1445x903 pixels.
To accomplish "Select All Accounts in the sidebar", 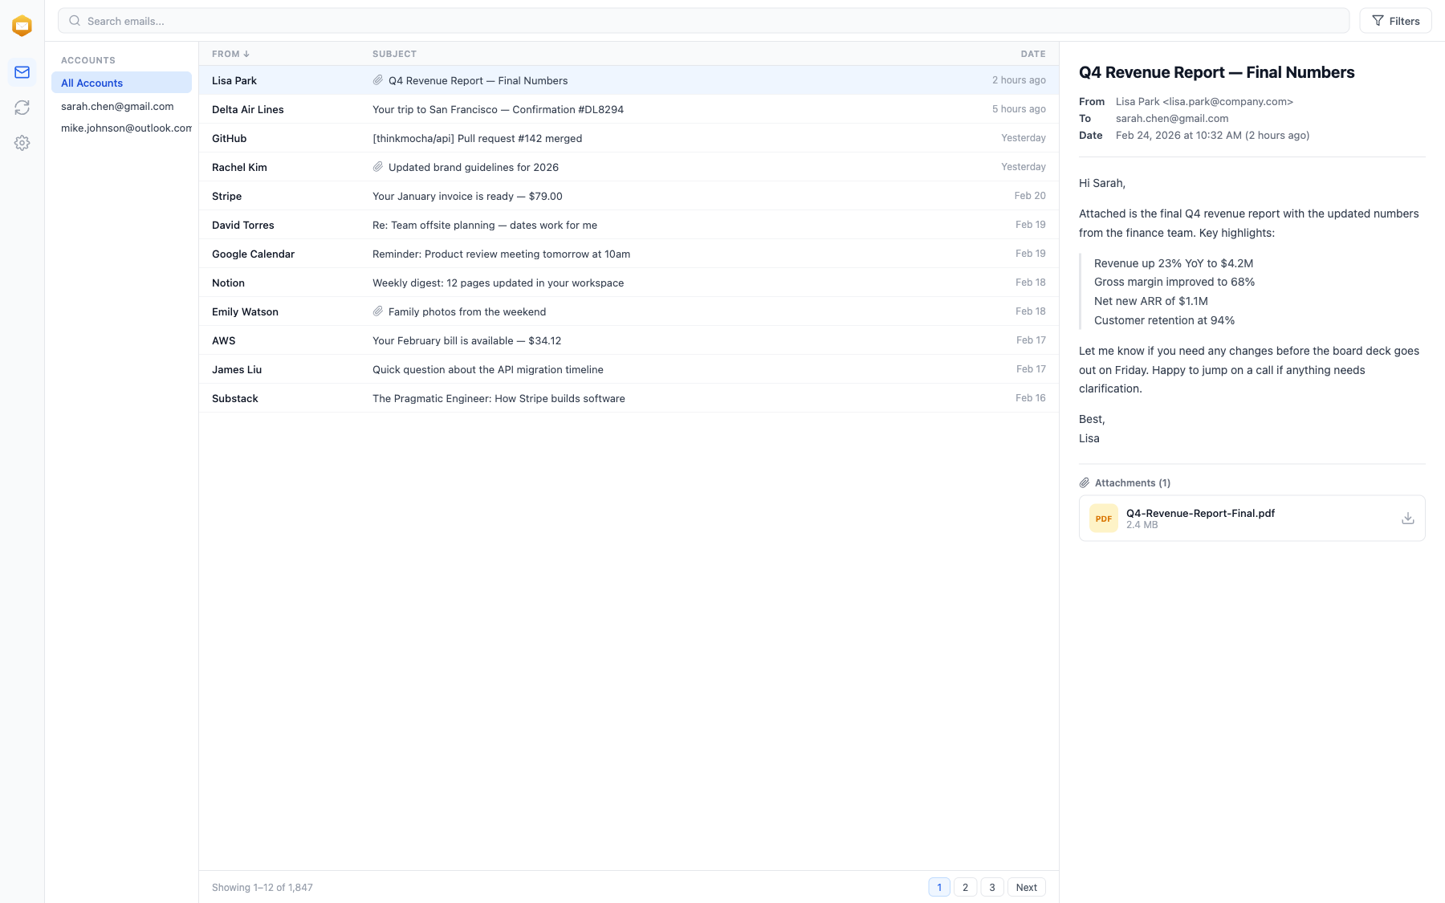I will (x=92, y=83).
